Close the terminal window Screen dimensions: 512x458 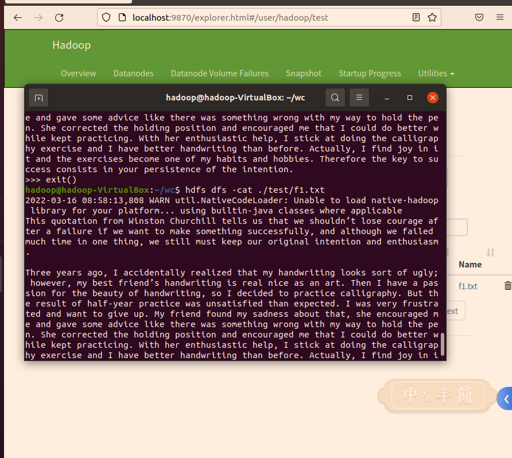pos(433,98)
